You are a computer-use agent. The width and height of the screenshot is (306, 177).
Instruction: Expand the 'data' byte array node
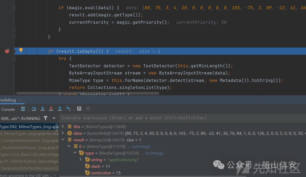pyautogui.click(x=63, y=133)
